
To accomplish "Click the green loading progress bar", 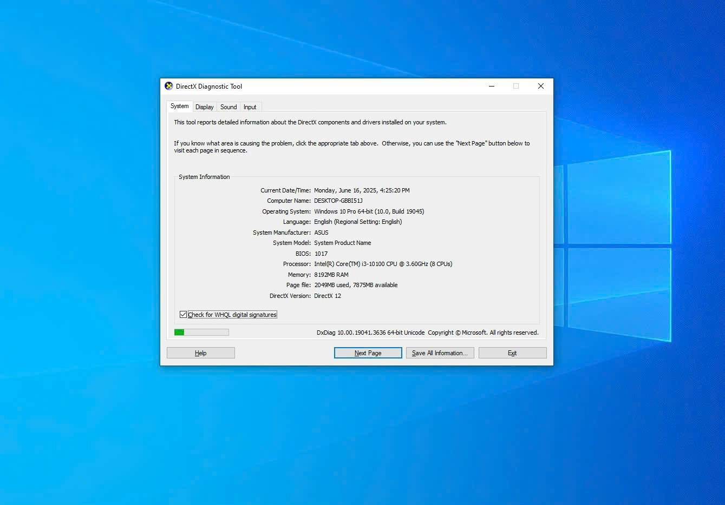I will pos(201,332).
